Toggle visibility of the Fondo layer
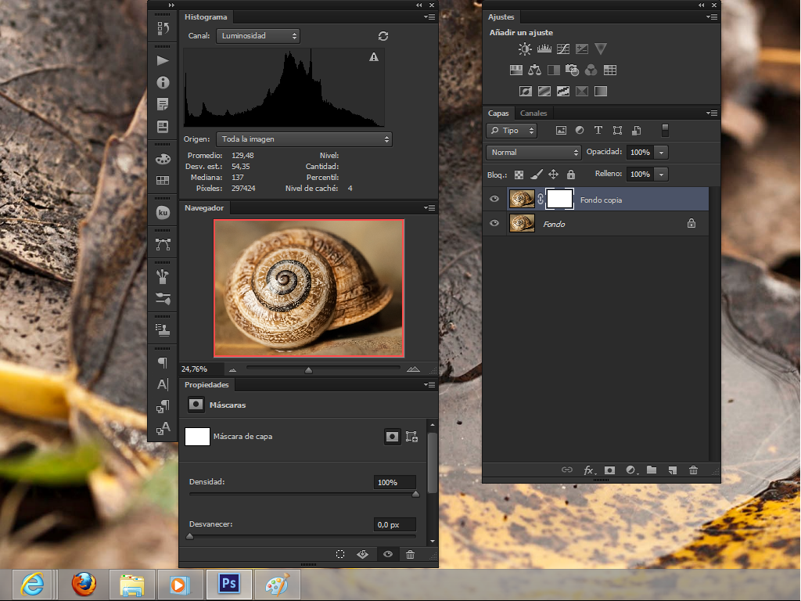Screen dimensions: 801x601 [x=494, y=224]
